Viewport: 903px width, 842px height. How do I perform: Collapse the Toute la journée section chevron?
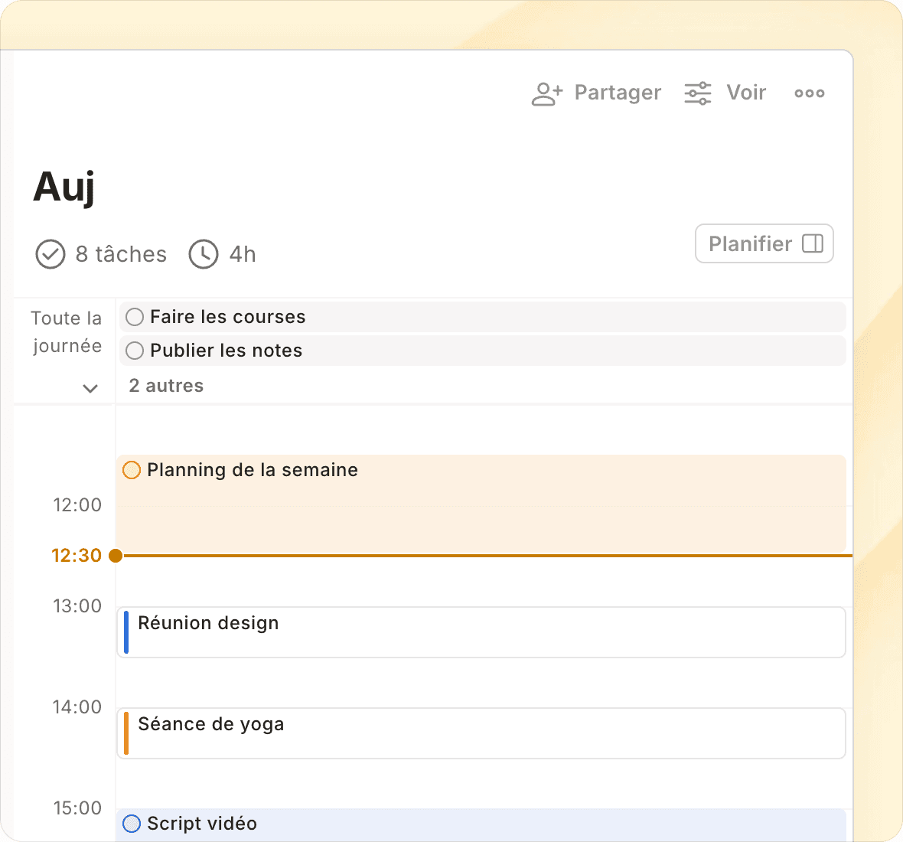tap(90, 388)
